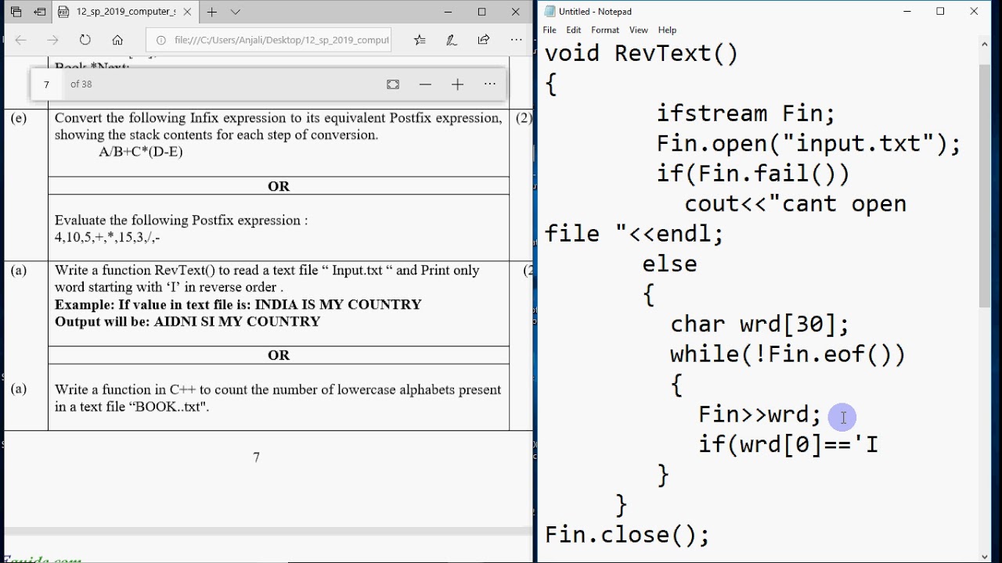The height and width of the screenshot is (563, 1002).
Task: Click postfix expression '4,10,5,+,*,15,3,/,-' in PDF
Action: (x=107, y=237)
